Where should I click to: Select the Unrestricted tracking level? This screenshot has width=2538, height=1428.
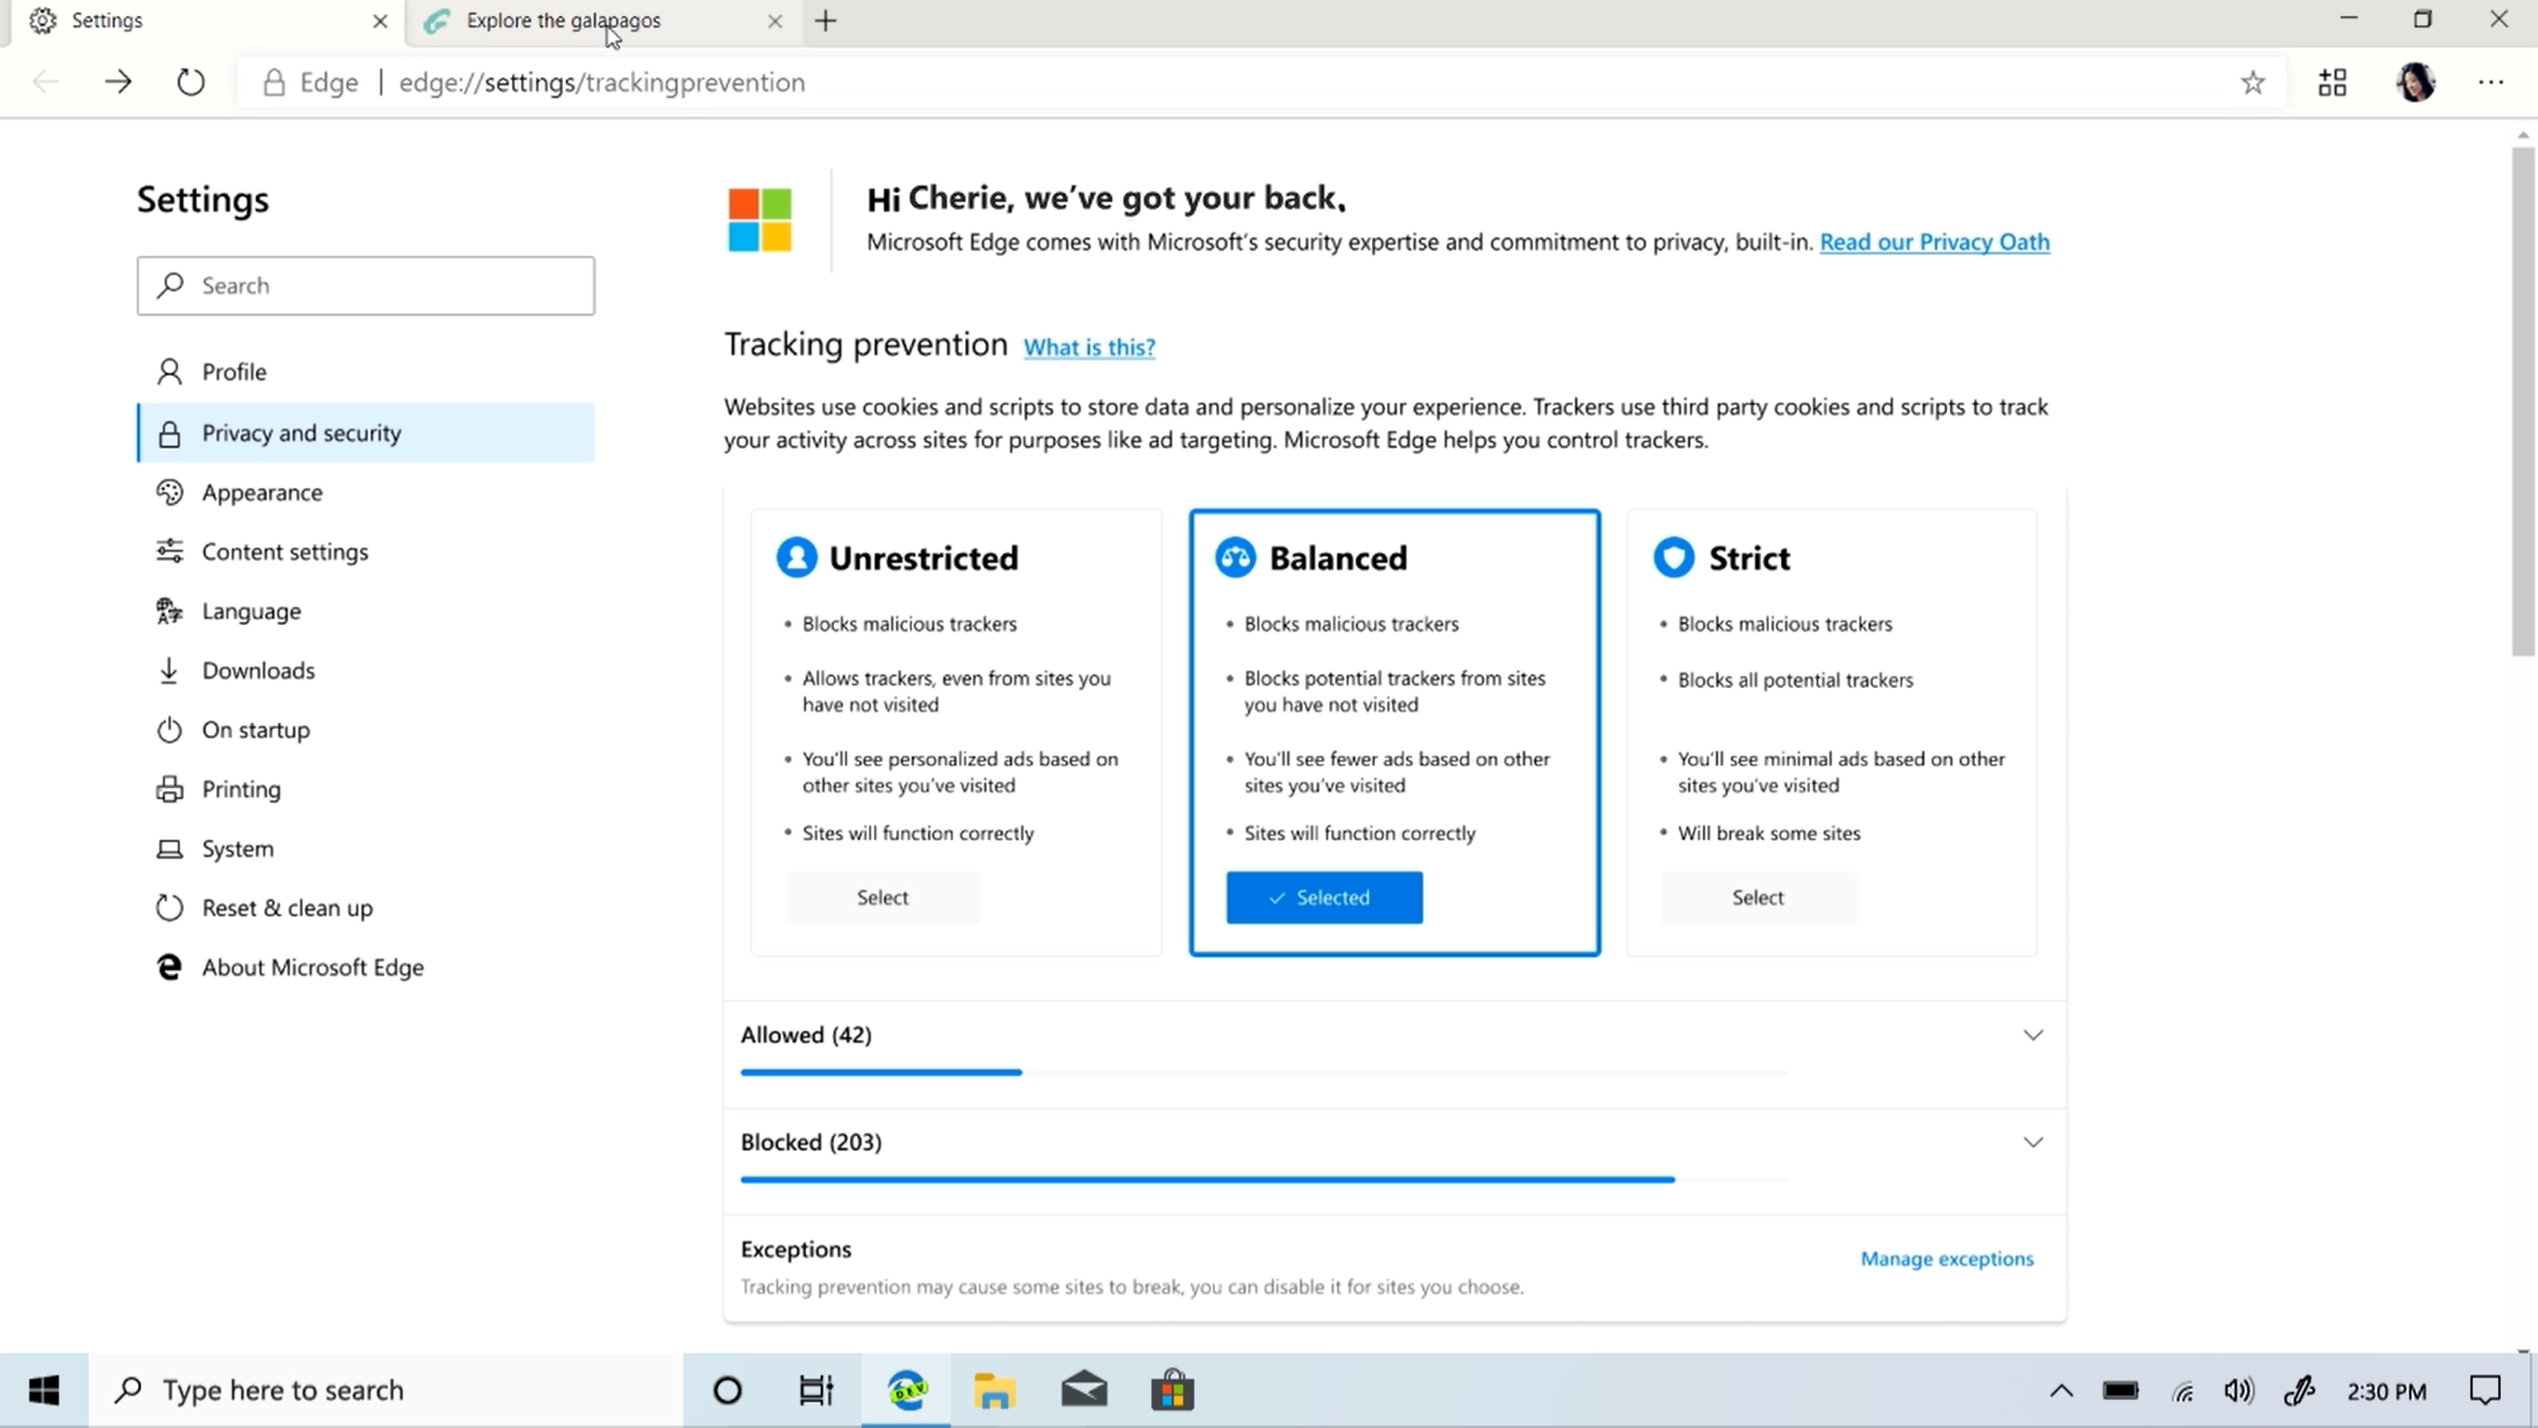coord(882,898)
